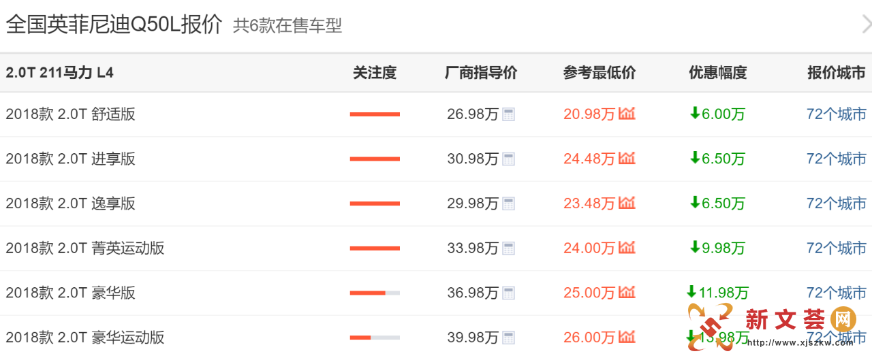Click the 优惠幅度 column header
Screen dimensions: 872x358
(x=717, y=73)
